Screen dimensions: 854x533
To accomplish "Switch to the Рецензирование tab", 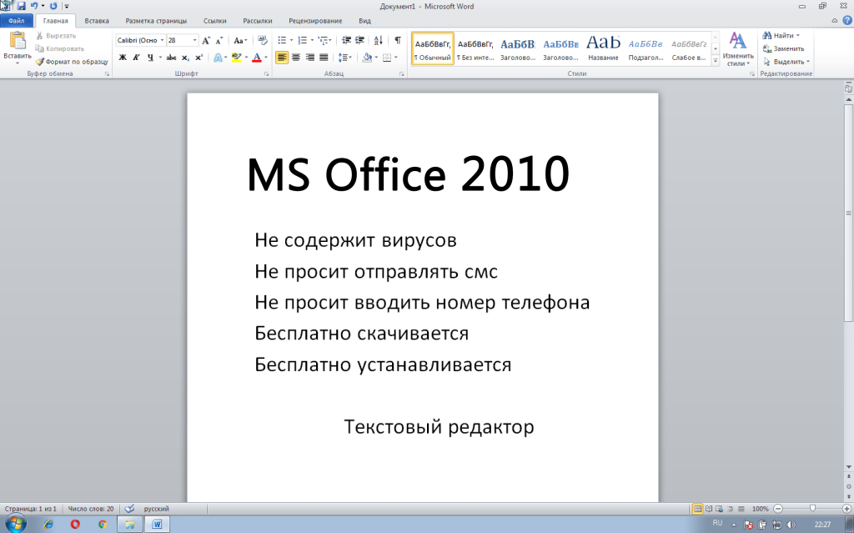I will [x=315, y=21].
